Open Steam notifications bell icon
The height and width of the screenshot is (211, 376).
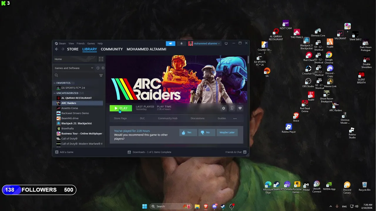click(x=181, y=43)
